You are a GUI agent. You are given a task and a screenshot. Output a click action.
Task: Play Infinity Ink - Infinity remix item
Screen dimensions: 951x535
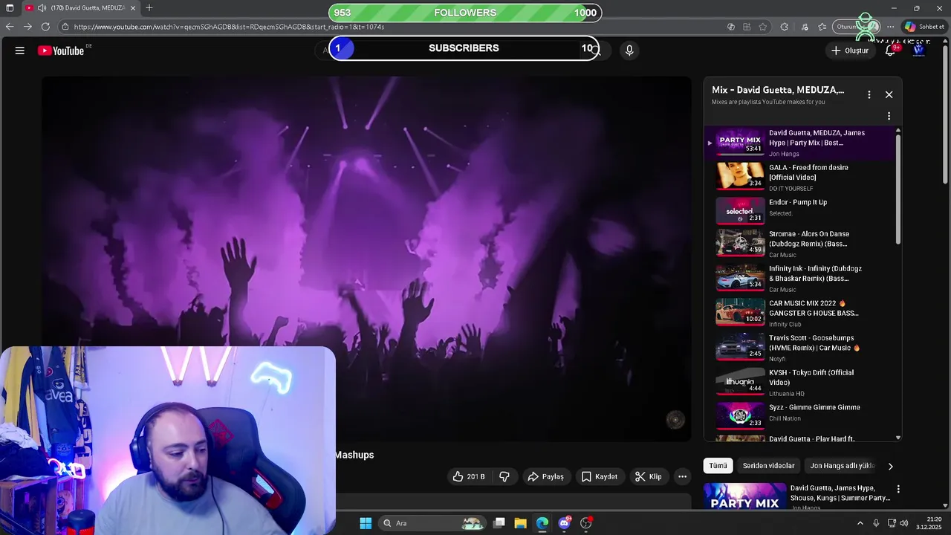pos(799,279)
